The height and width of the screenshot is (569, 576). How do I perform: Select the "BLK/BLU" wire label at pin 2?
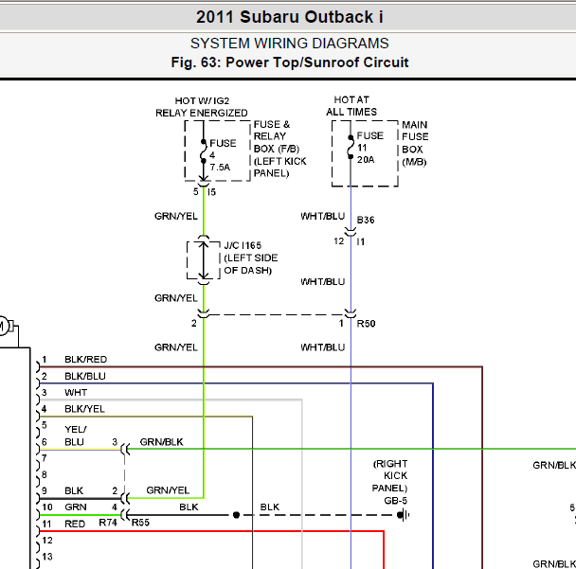[85, 376]
